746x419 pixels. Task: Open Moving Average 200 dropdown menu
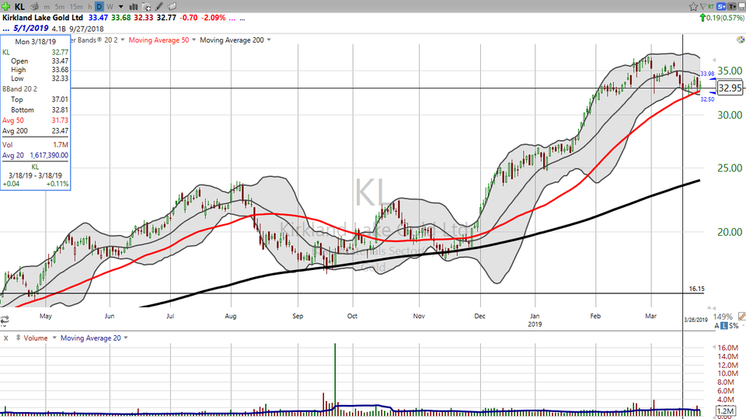pos(269,40)
